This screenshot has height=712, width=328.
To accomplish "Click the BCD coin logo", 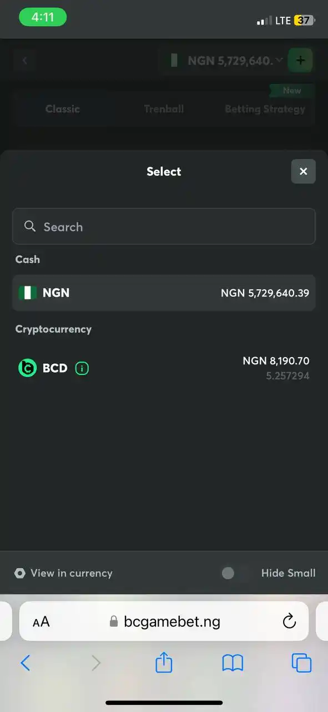I will tap(27, 368).
